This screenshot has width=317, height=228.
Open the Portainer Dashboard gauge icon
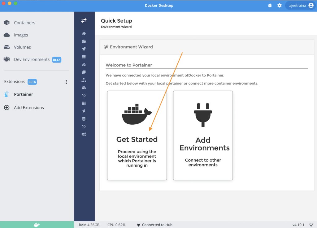coord(84,41)
